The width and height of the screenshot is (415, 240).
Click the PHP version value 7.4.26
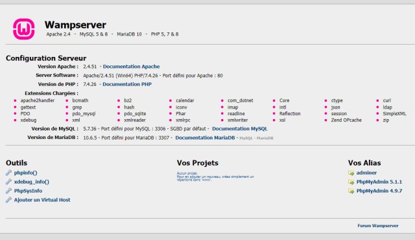(89, 84)
